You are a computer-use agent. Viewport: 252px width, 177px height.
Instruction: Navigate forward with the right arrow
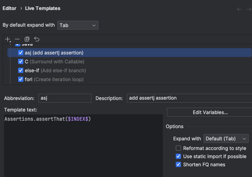[249, 9]
